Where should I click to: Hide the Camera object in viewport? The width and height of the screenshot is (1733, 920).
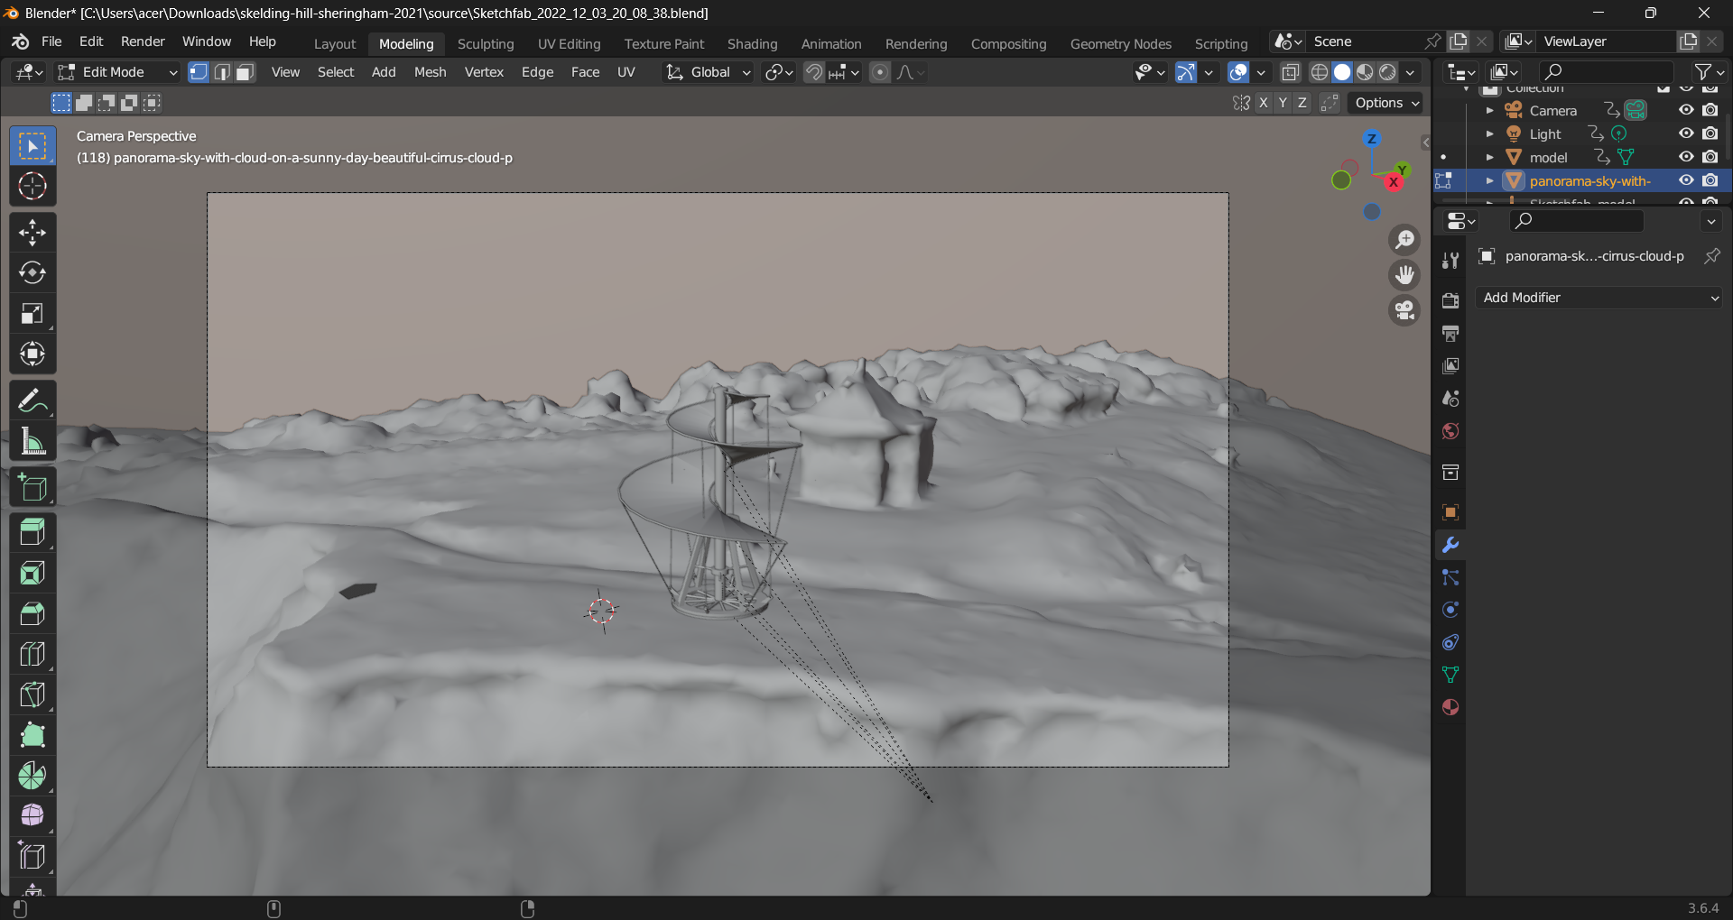point(1686,110)
